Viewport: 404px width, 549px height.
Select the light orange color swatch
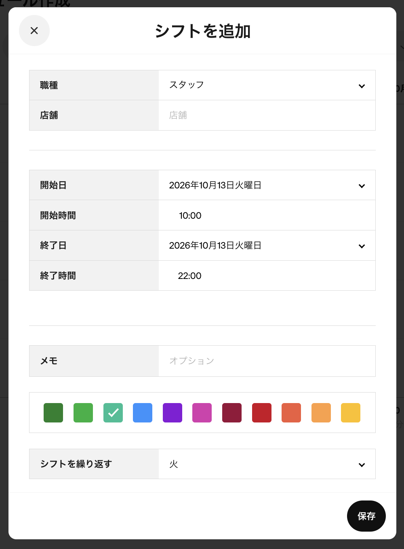[321, 413]
